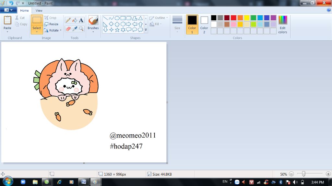Viewport: 332px width, 186px height.
Task: Choose the Five-point star shape
Action: (117, 30)
